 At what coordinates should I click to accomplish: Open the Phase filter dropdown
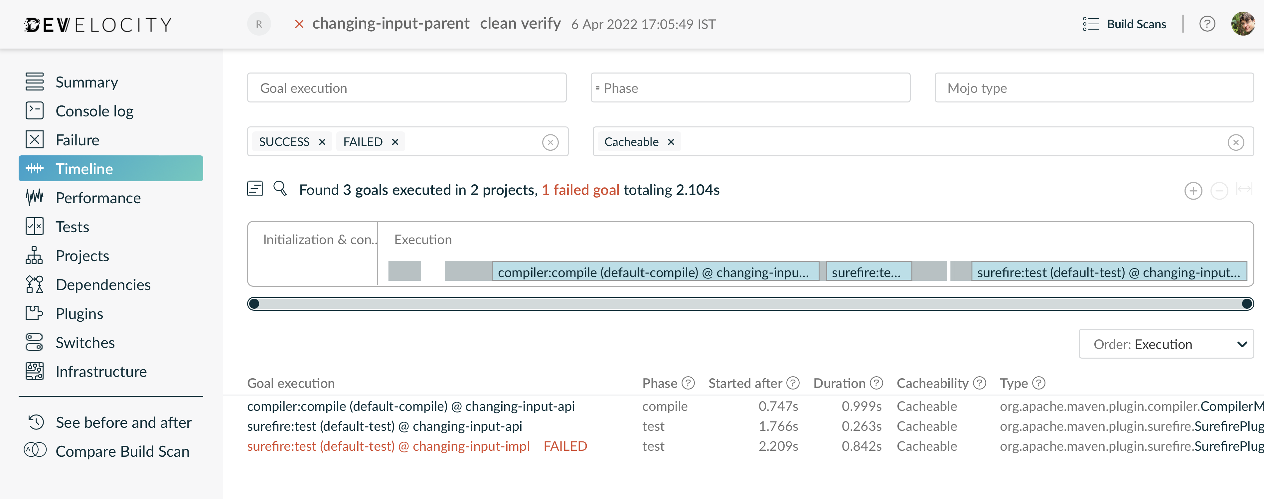click(x=750, y=88)
